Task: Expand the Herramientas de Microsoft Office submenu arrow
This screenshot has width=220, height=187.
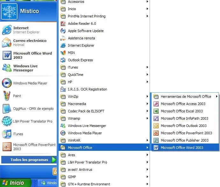Action: 217,97
